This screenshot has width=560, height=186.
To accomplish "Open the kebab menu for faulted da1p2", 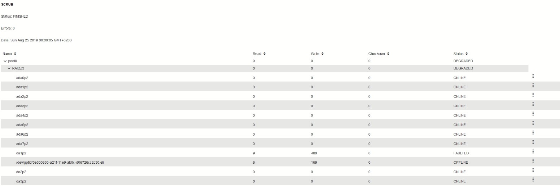I will pyautogui.click(x=533, y=151).
